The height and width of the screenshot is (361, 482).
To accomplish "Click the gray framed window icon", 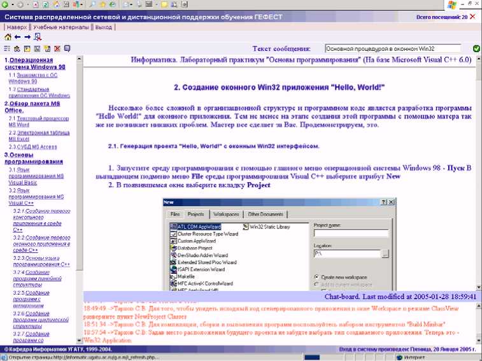I will [x=37, y=48].
